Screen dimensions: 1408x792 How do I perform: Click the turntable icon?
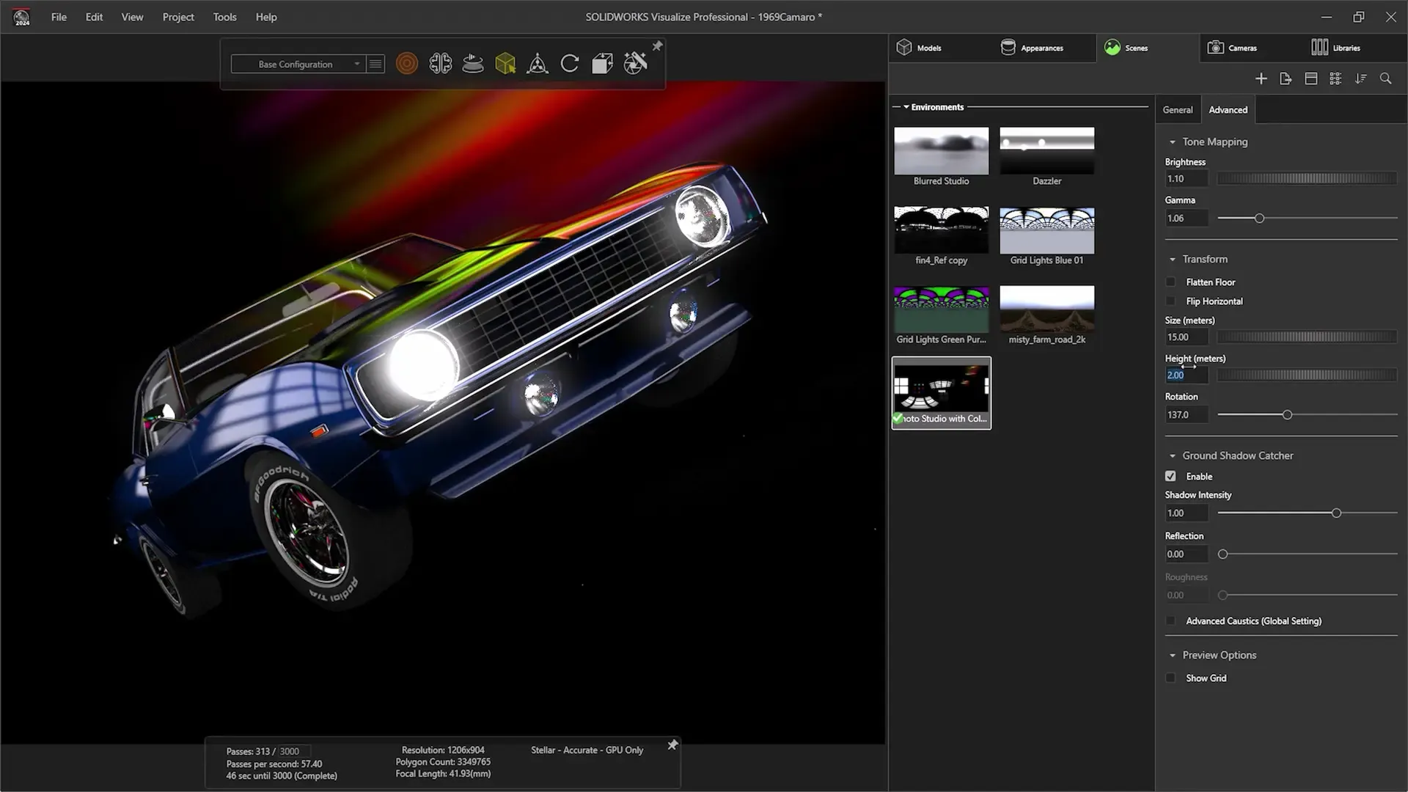coord(473,64)
